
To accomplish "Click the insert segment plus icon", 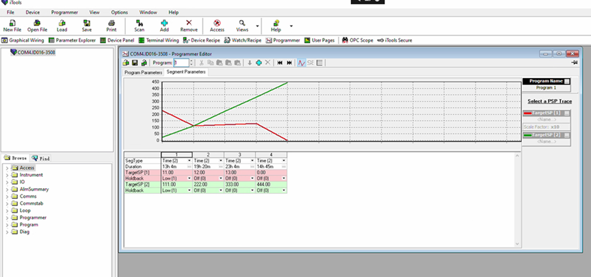I will coord(259,63).
